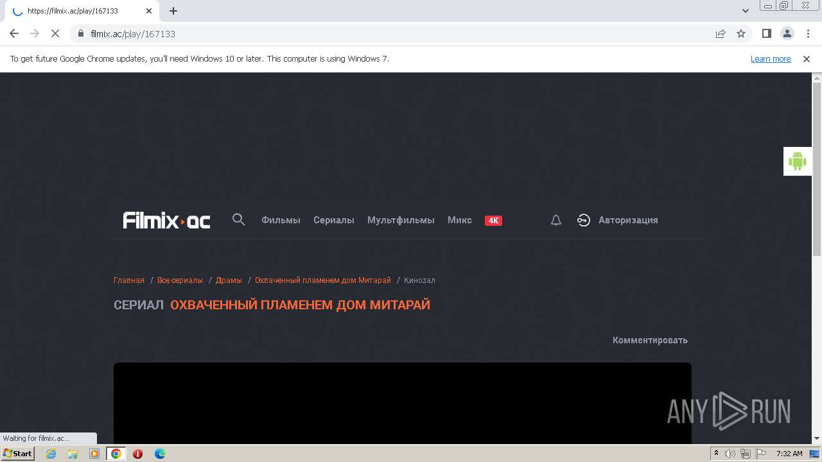822x462 pixels.
Task: Open Сериалы section
Action: 334,220
